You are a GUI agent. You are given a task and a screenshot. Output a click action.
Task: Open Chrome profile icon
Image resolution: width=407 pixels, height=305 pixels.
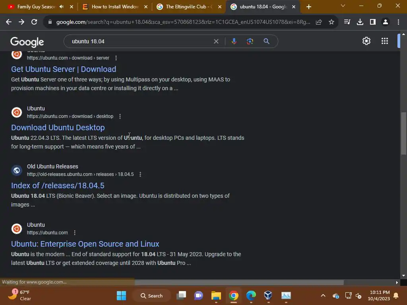pyautogui.click(x=386, y=22)
